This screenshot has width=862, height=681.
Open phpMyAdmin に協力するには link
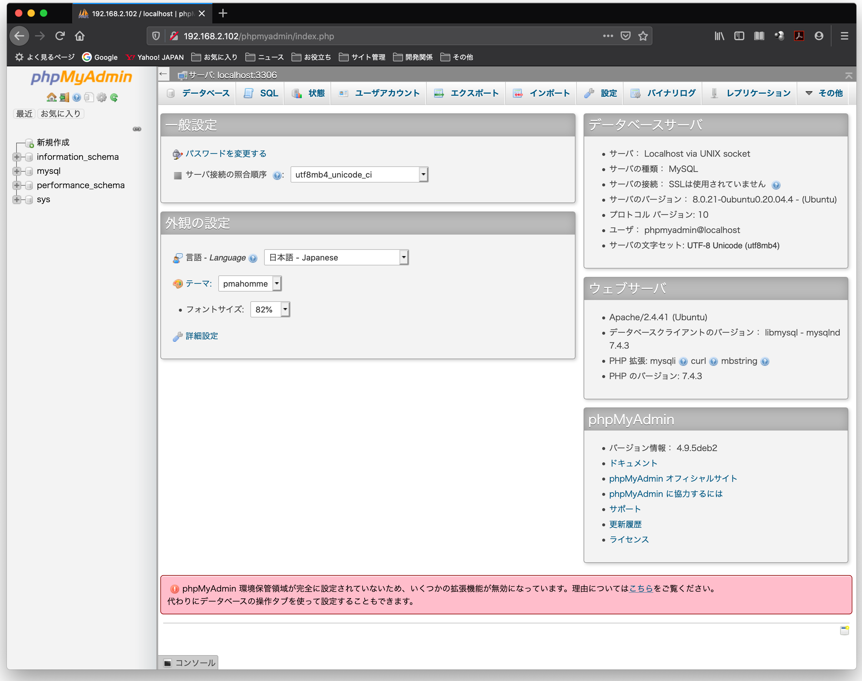coord(666,493)
